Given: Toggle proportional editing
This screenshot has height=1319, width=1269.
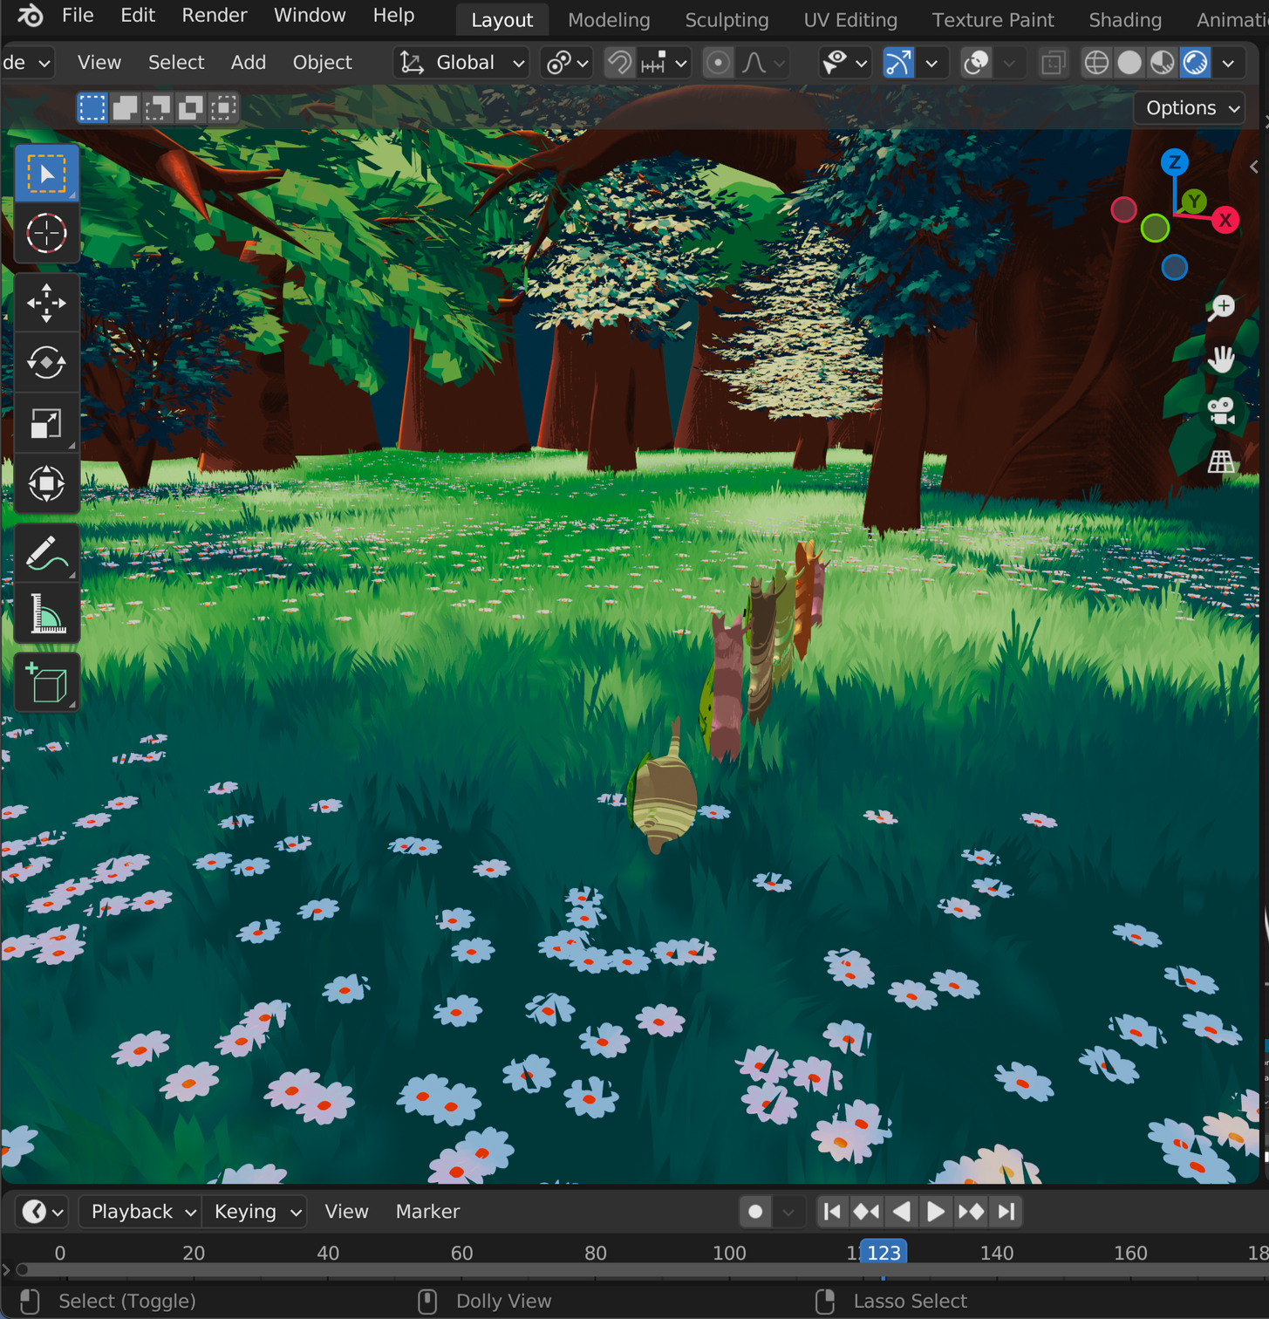Looking at the screenshot, I should click(718, 63).
